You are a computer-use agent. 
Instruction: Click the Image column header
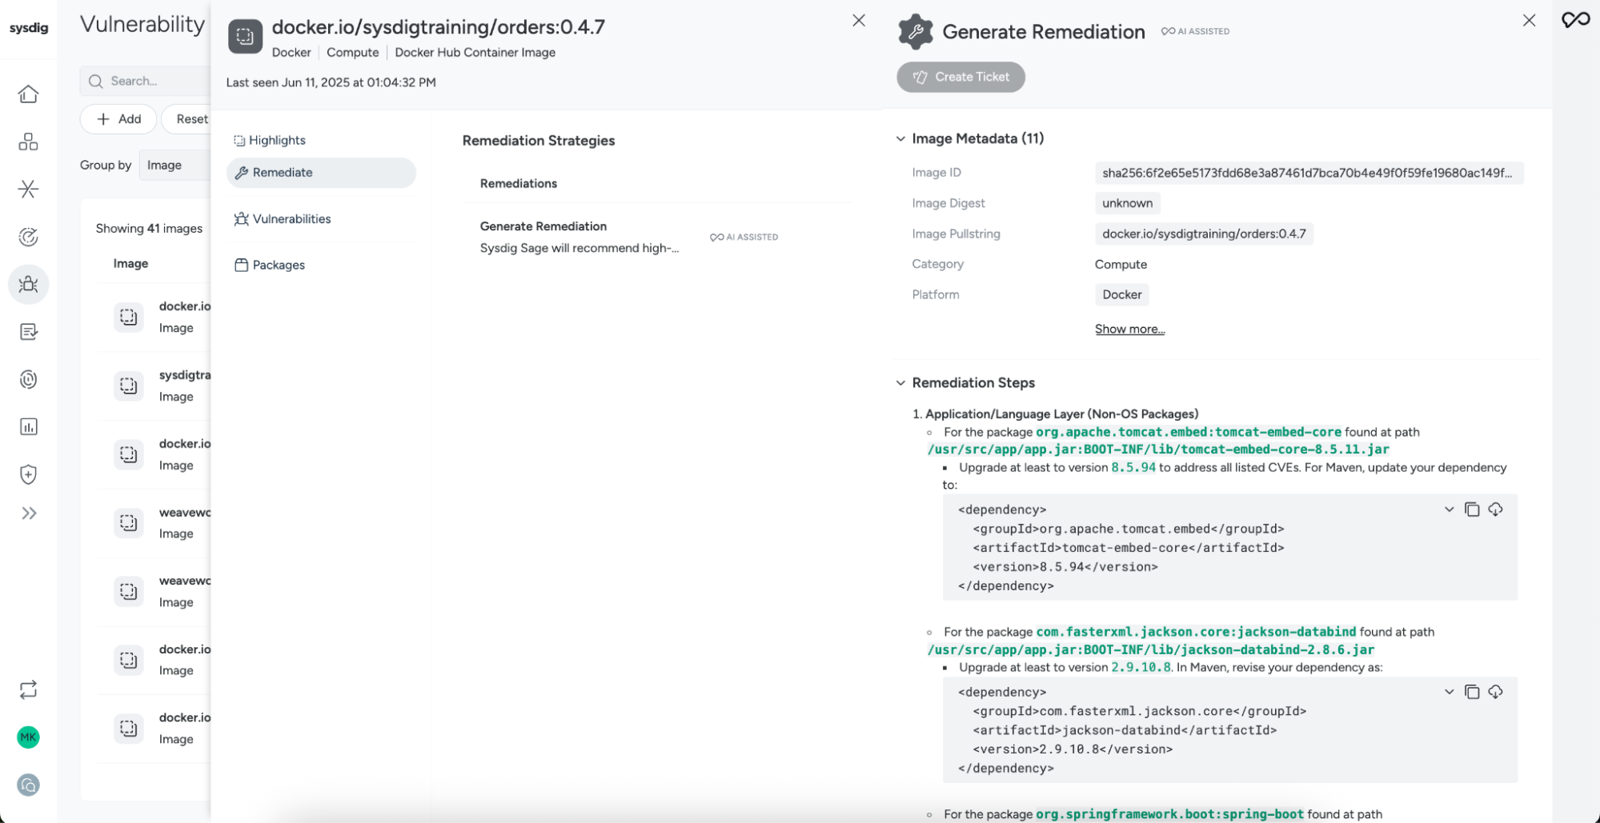[x=130, y=263]
